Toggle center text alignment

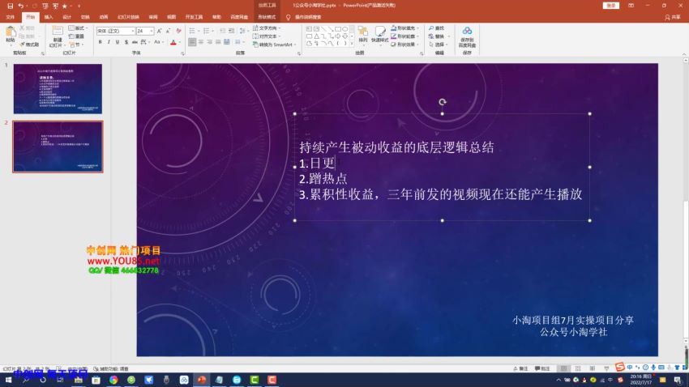[201, 42]
